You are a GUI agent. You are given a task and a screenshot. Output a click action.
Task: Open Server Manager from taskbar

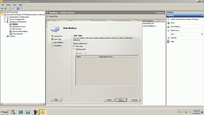point(13,112)
